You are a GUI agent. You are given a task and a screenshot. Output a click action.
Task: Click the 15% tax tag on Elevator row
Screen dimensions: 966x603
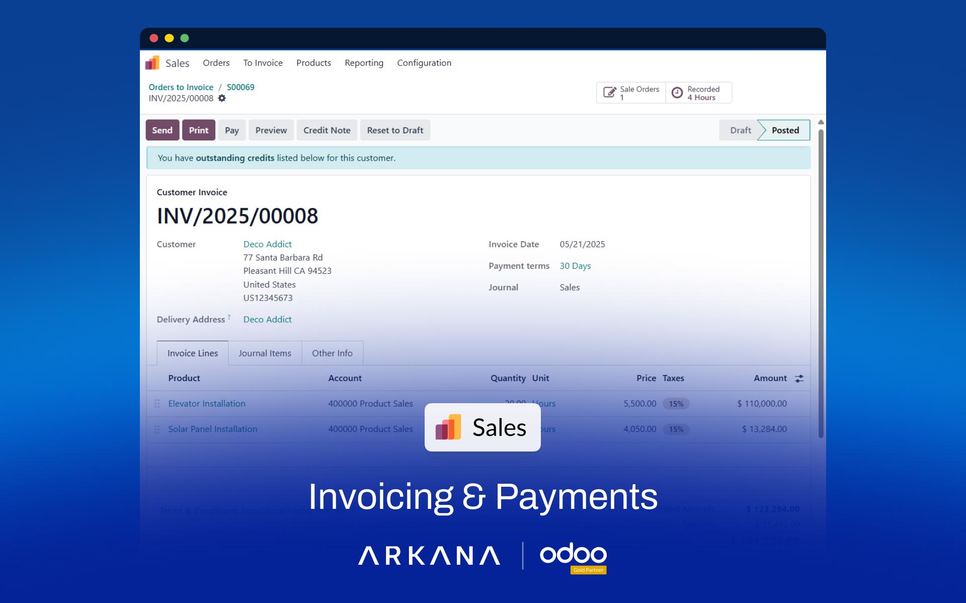pyautogui.click(x=676, y=404)
